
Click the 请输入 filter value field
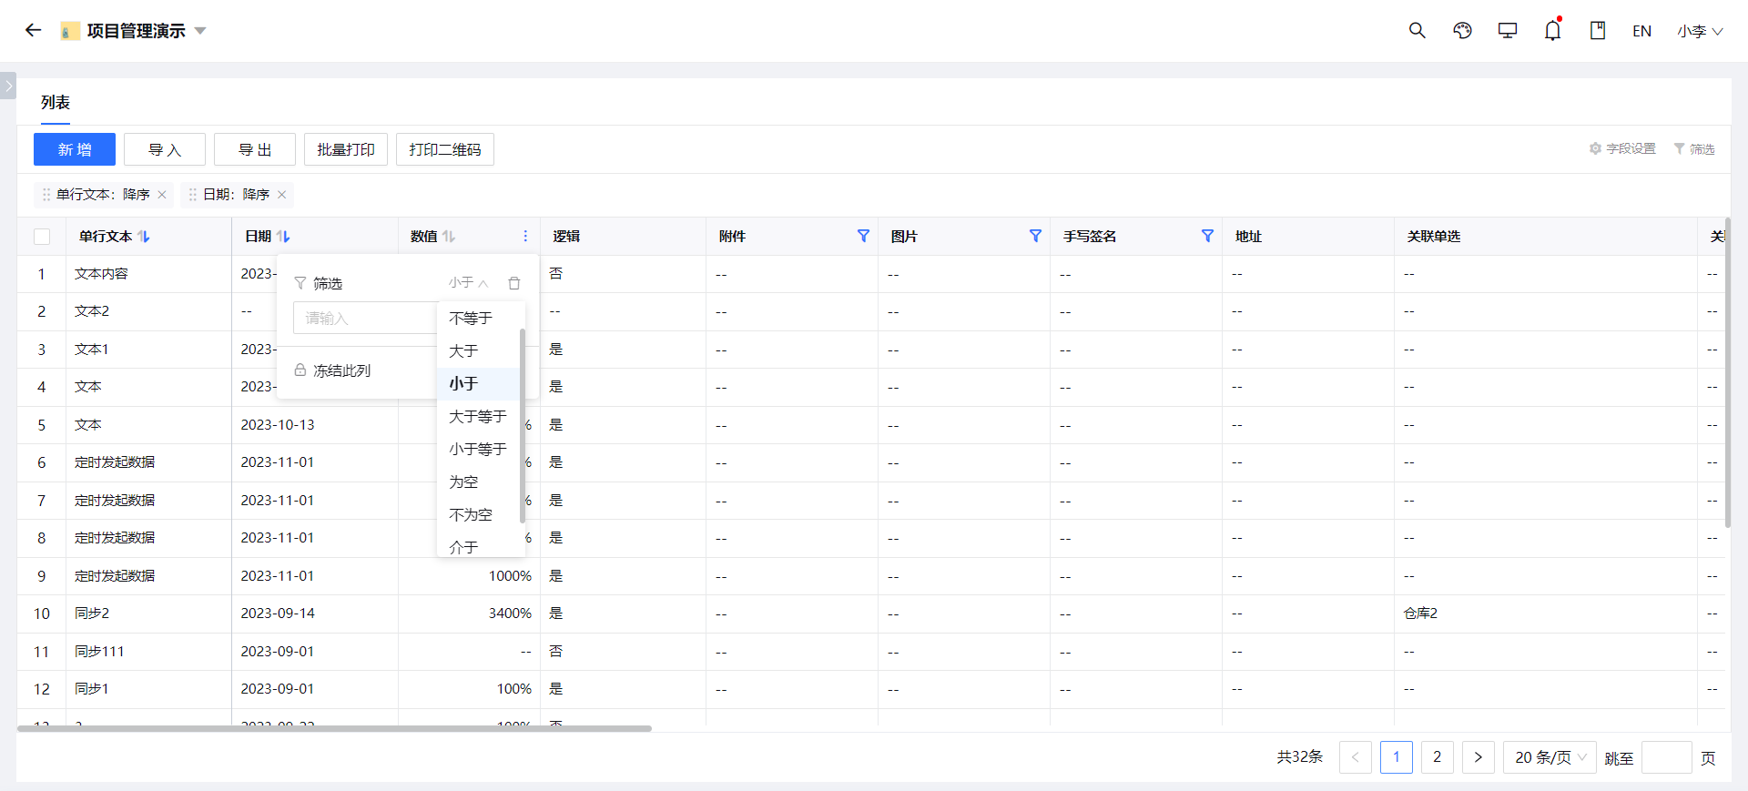[x=365, y=318]
